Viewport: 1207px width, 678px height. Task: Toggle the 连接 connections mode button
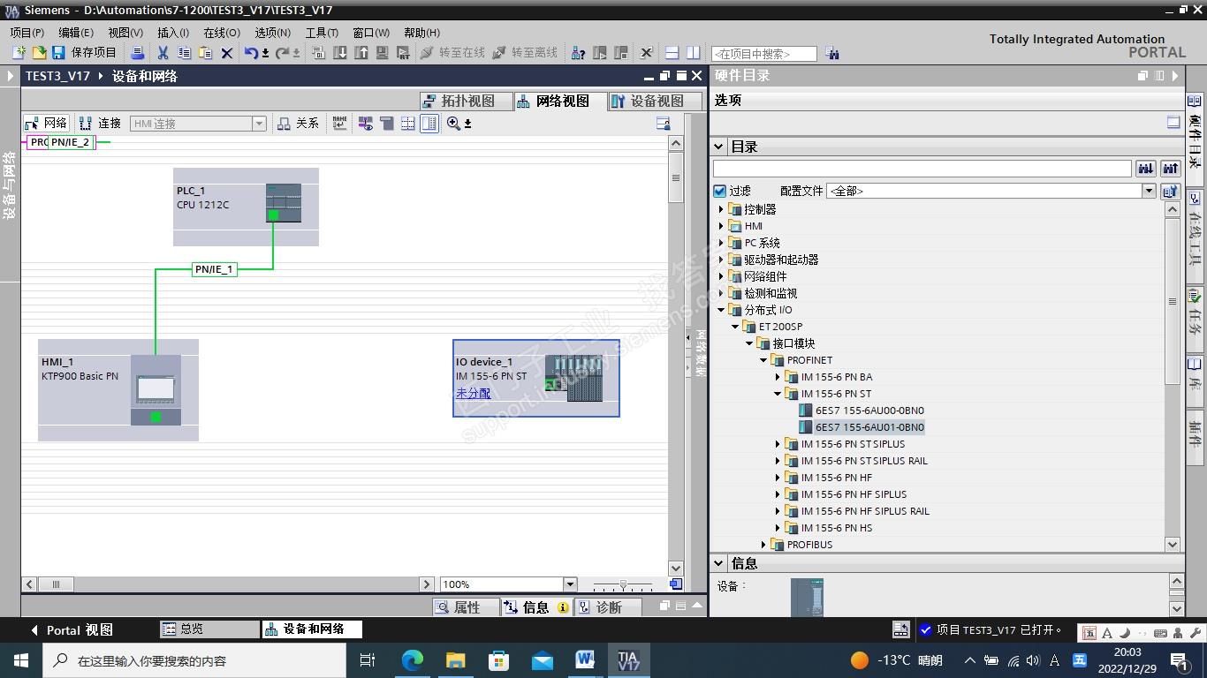click(x=100, y=124)
